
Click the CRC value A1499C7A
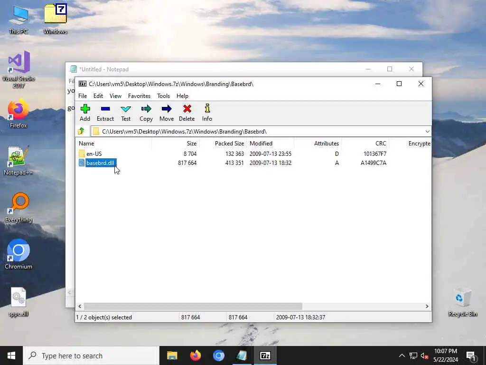point(374,163)
